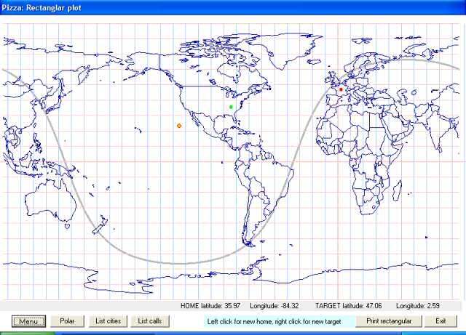Screen dimensions: 466x335
Task: Switch to the Polar plot view
Action: point(68,321)
